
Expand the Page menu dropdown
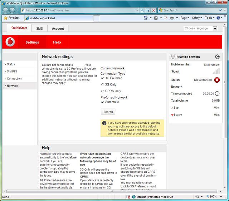pos(185,18)
